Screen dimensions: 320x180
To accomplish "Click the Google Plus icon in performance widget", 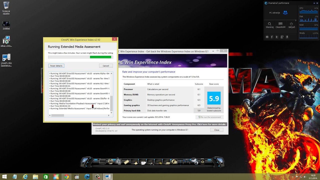I will click(x=282, y=37).
